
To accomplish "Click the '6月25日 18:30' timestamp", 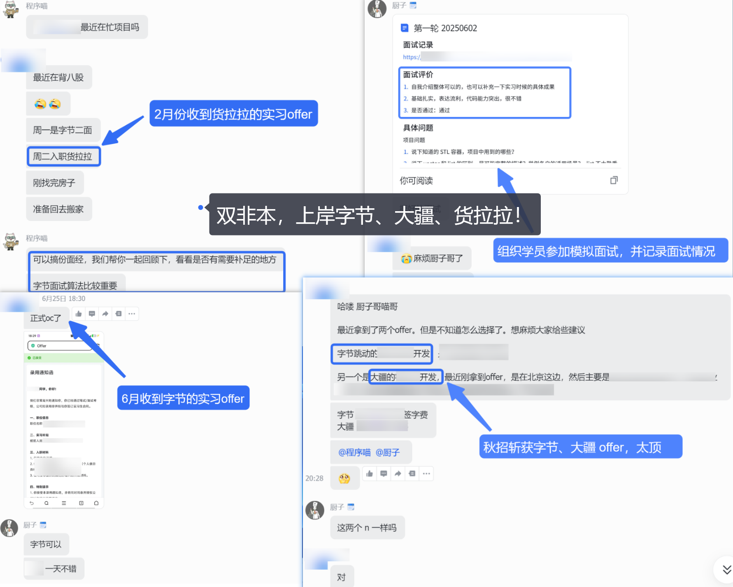I will pyautogui.click(x=63, y=299).
